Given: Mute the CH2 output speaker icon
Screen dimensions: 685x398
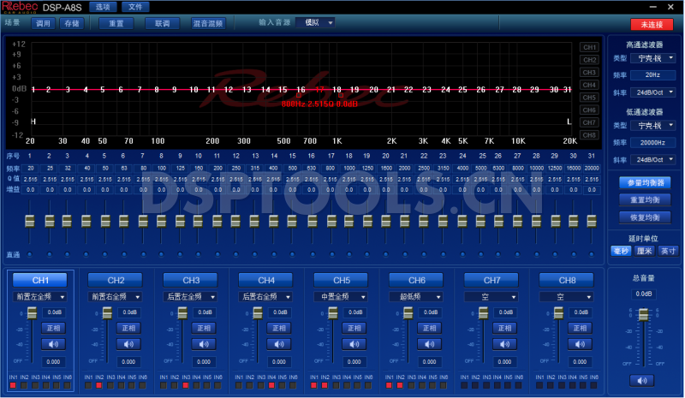Looking at the screenshot, I should [x=128, y=344].
